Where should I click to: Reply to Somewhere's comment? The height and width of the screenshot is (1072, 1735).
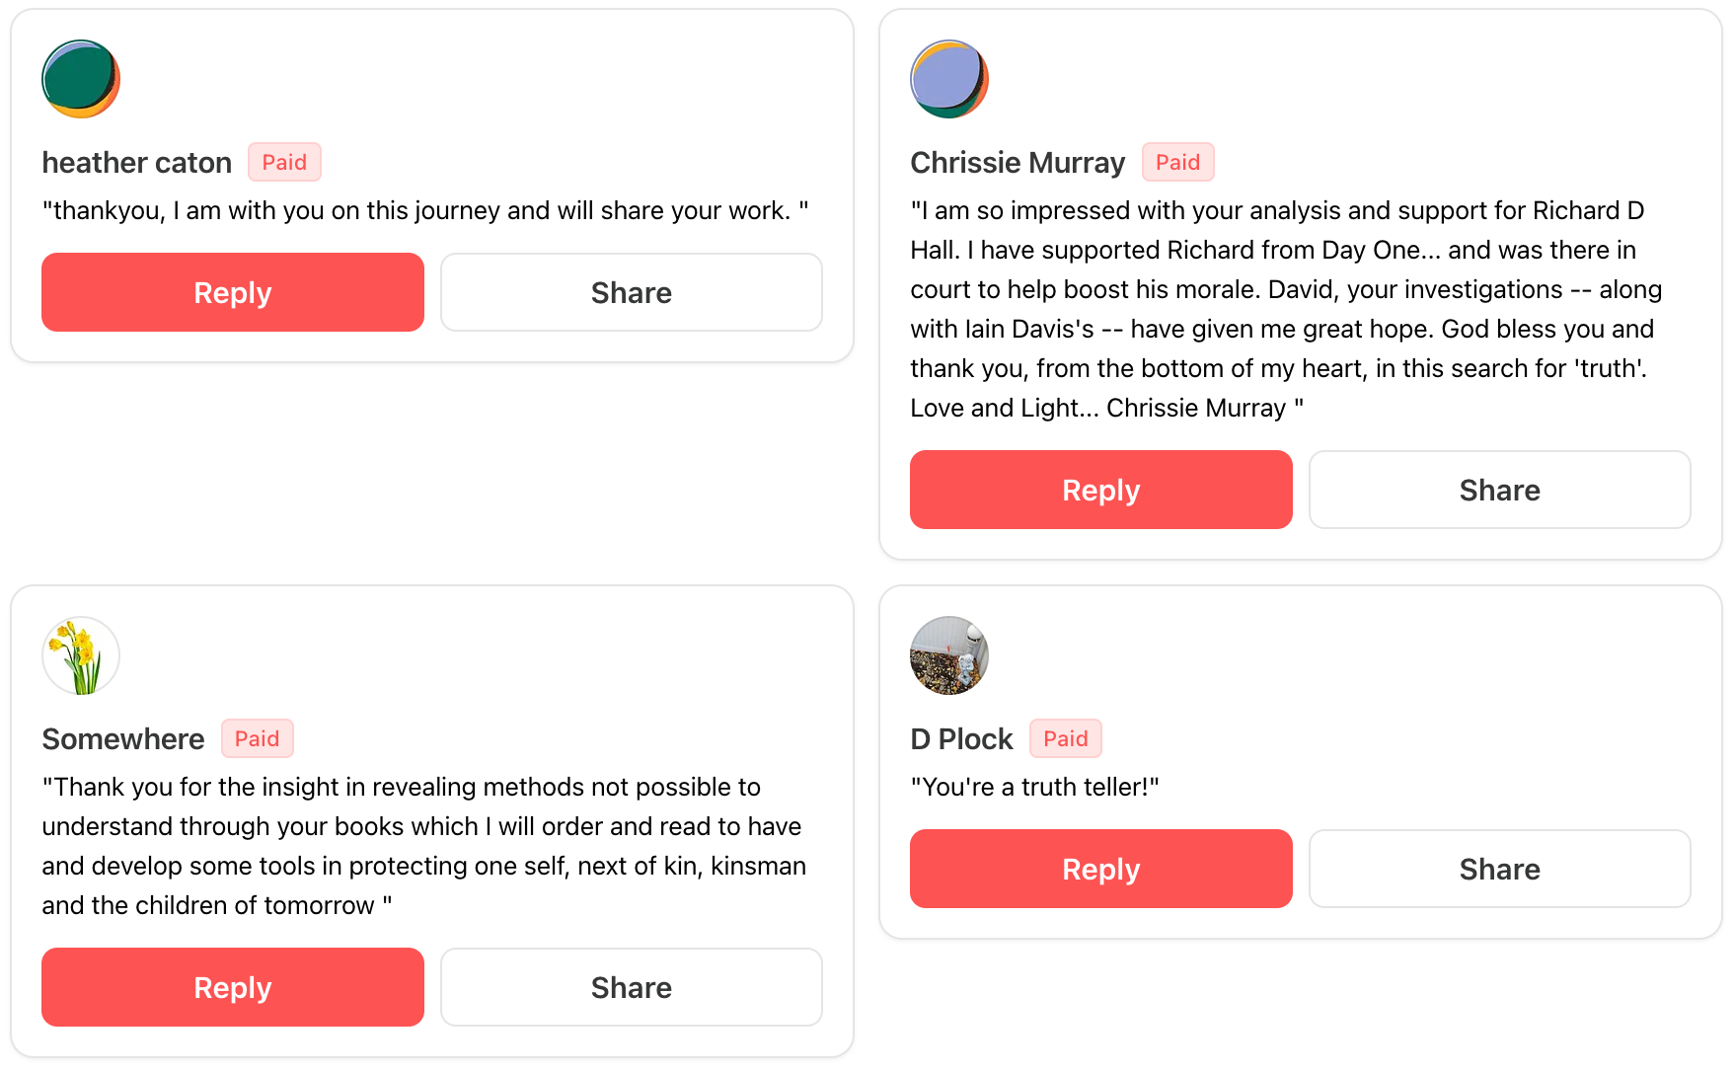[233, 987]
